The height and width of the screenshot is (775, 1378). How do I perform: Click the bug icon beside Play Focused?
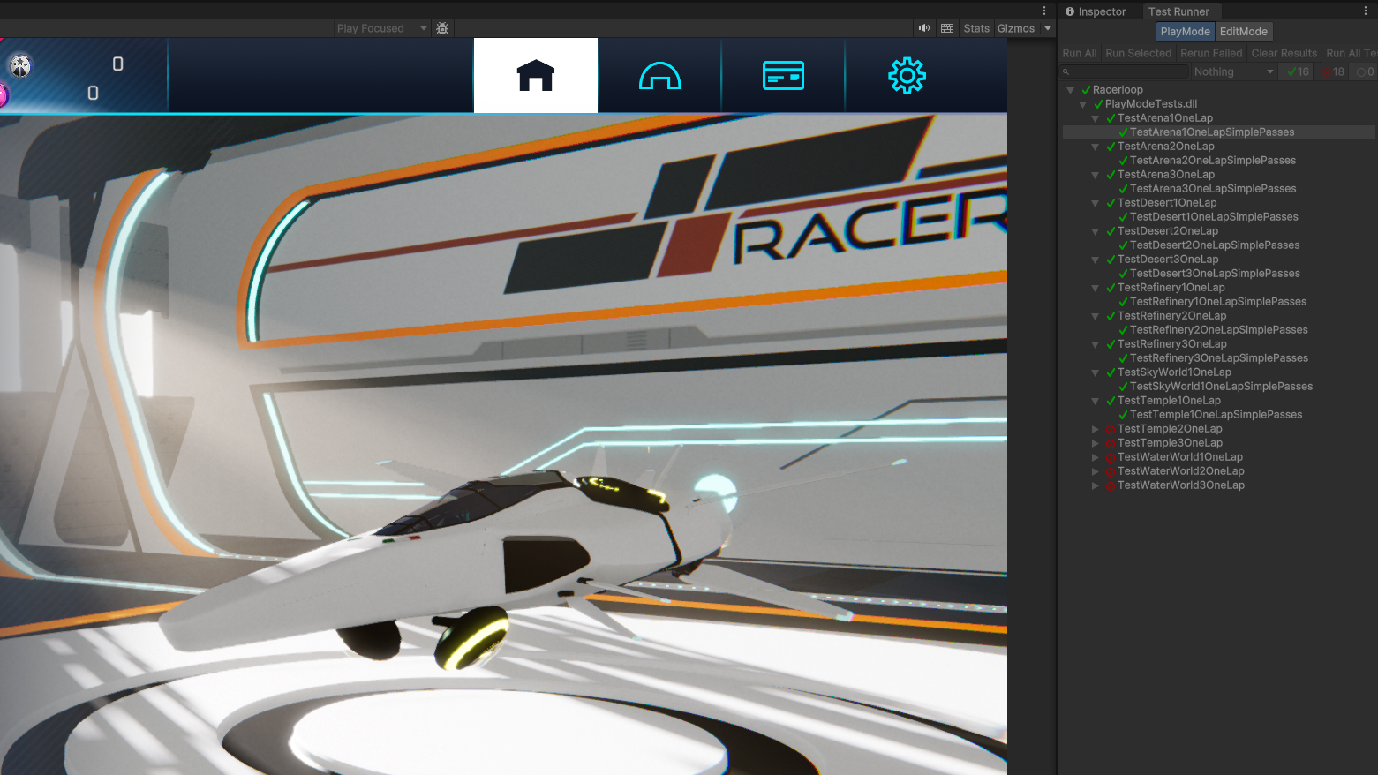click(x=442, y=28)
